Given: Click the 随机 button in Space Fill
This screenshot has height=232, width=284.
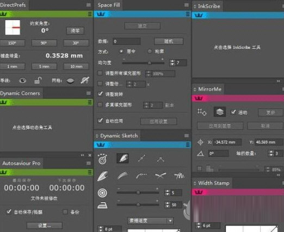Looking at the screenshot, I should pyautogui.click(x=169, y=41).
